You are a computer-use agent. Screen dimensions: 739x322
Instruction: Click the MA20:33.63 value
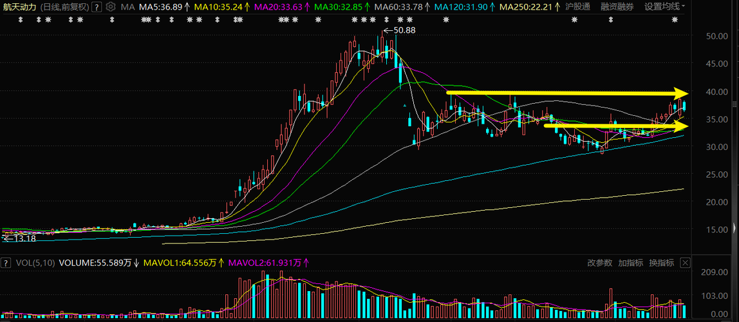tap(278, 7)
